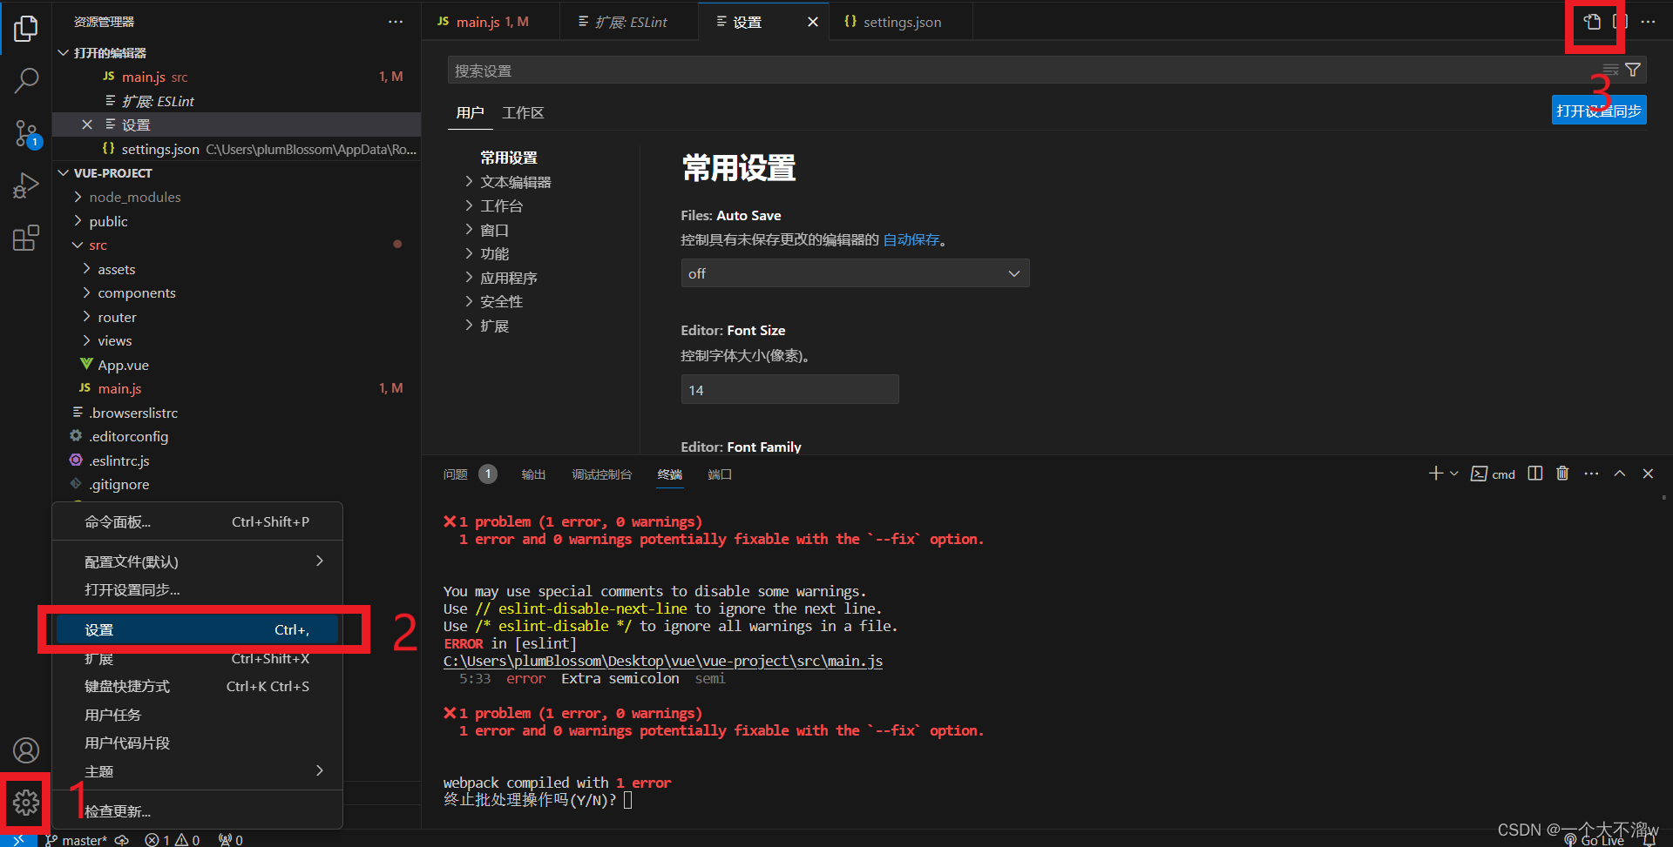Choose 检查更新 from the manage menu
This screenshot has width=1673, height=847.
(197, 810)
